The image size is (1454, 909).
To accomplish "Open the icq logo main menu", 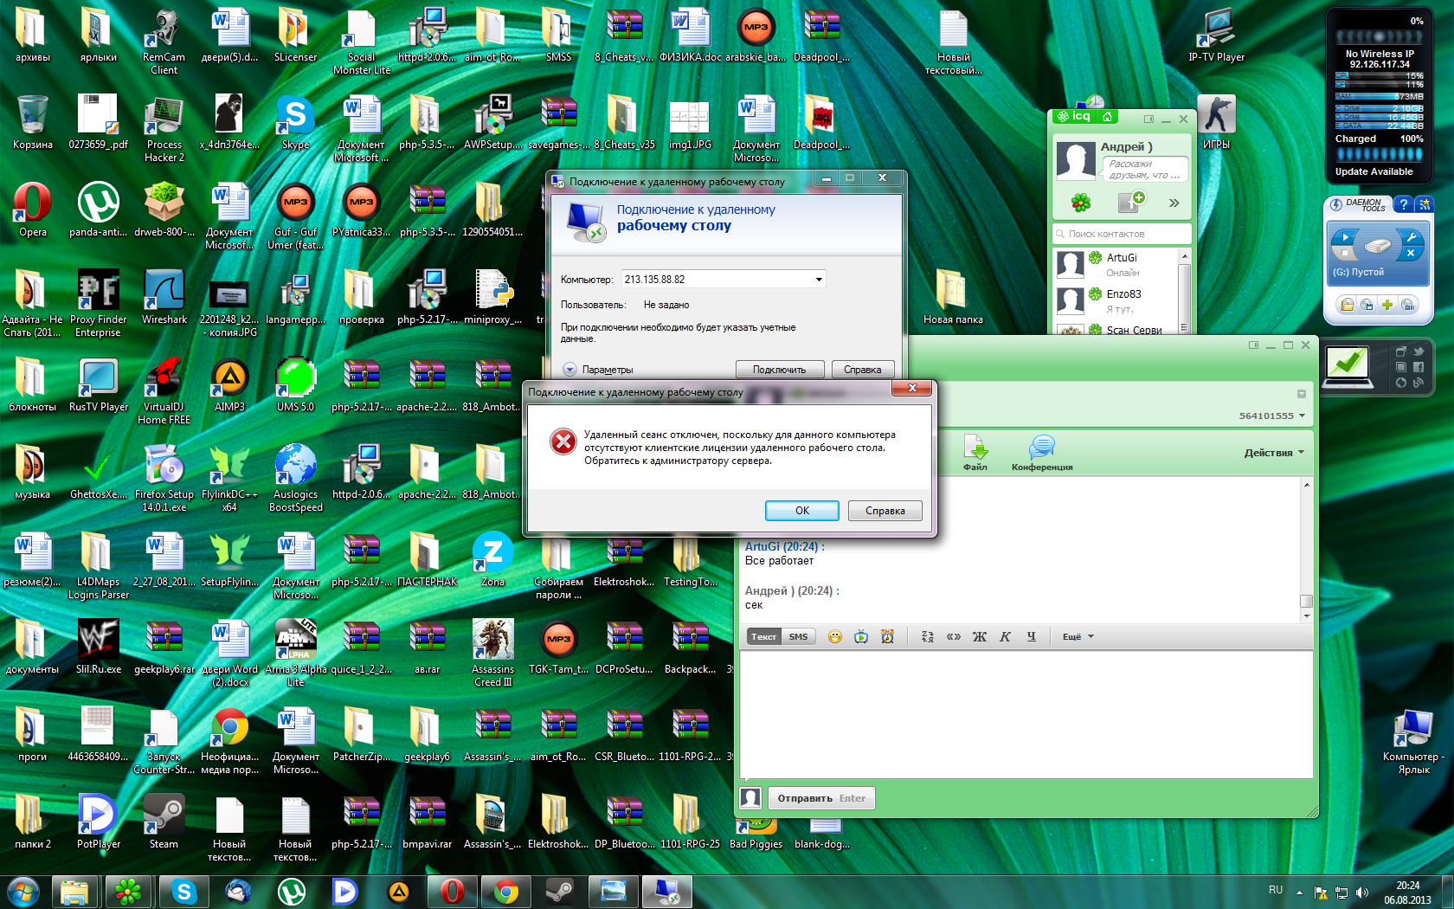I will [x=1074, y=116].
